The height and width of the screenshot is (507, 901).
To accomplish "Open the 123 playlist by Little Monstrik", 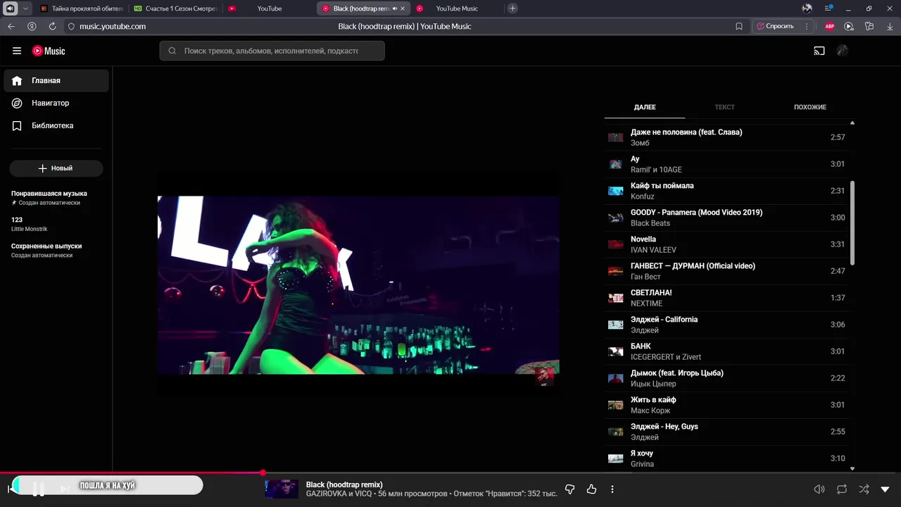I will tap(30, 224).
